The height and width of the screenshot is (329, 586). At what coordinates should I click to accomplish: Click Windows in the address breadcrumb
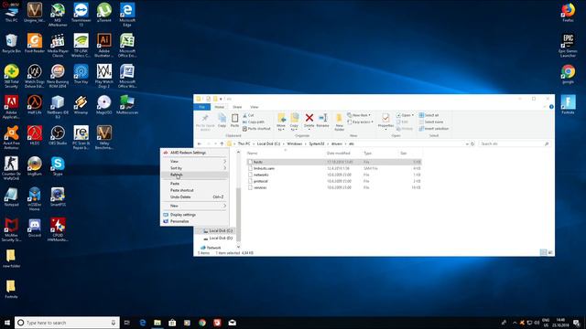(x=294, y=143)
